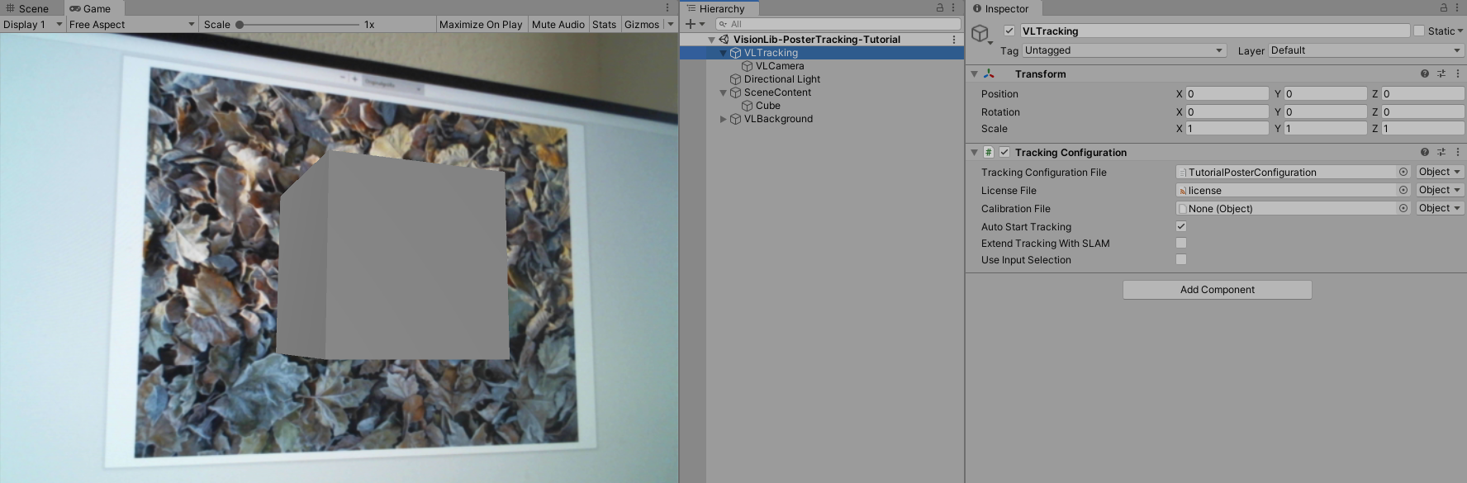Enable Extend Tracking With SLAM
1467x483 pixels.
[1181, 244]
